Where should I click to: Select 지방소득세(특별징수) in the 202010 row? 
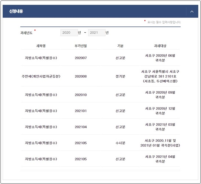pos(41,95)
